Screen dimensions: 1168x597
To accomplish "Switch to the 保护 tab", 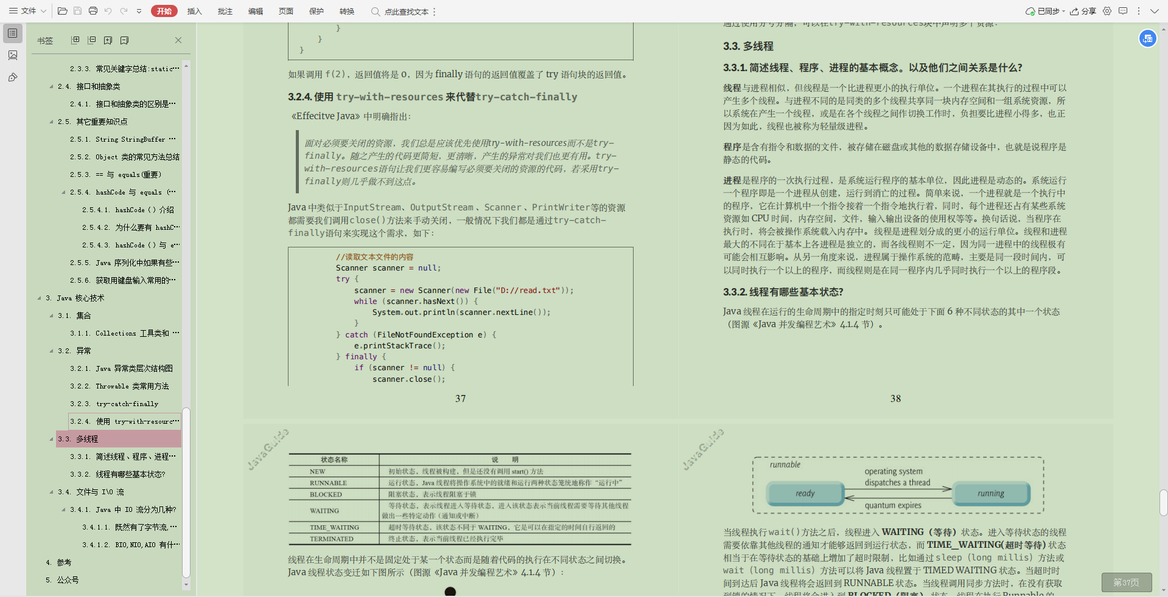I will 316,11.
